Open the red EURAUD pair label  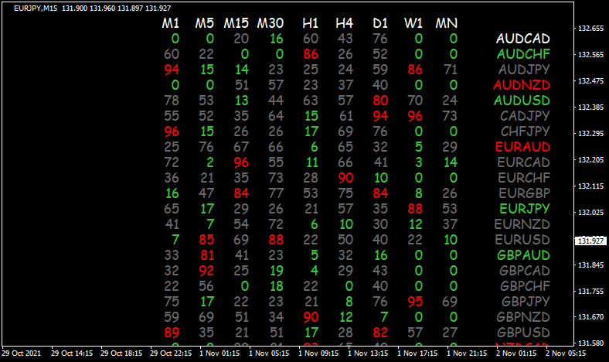(522, 147)
